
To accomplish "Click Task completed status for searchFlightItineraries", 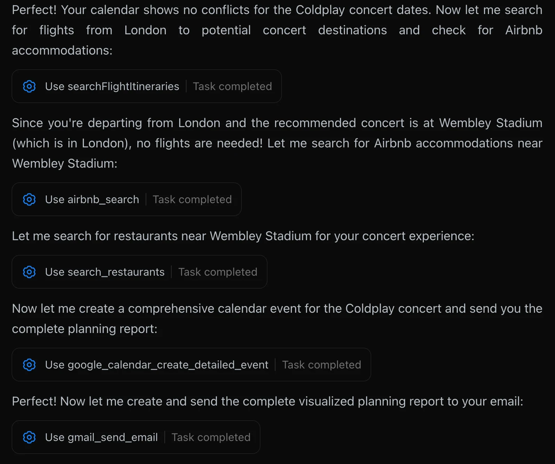I will [232, 86].
